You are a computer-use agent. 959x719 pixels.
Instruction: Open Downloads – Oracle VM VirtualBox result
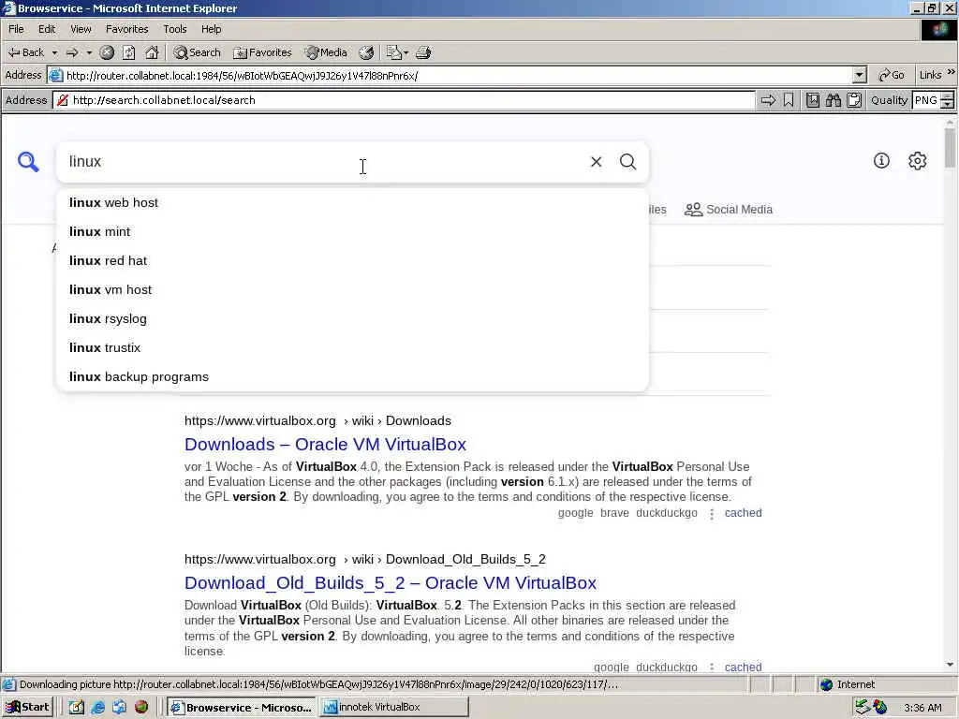click(x=325, y=445)
